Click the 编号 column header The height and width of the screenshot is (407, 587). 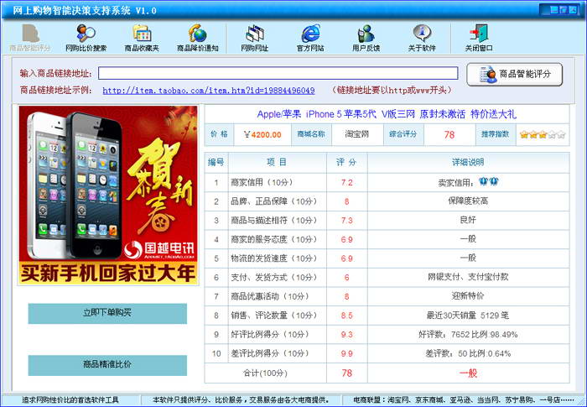[x=216, y=162]
